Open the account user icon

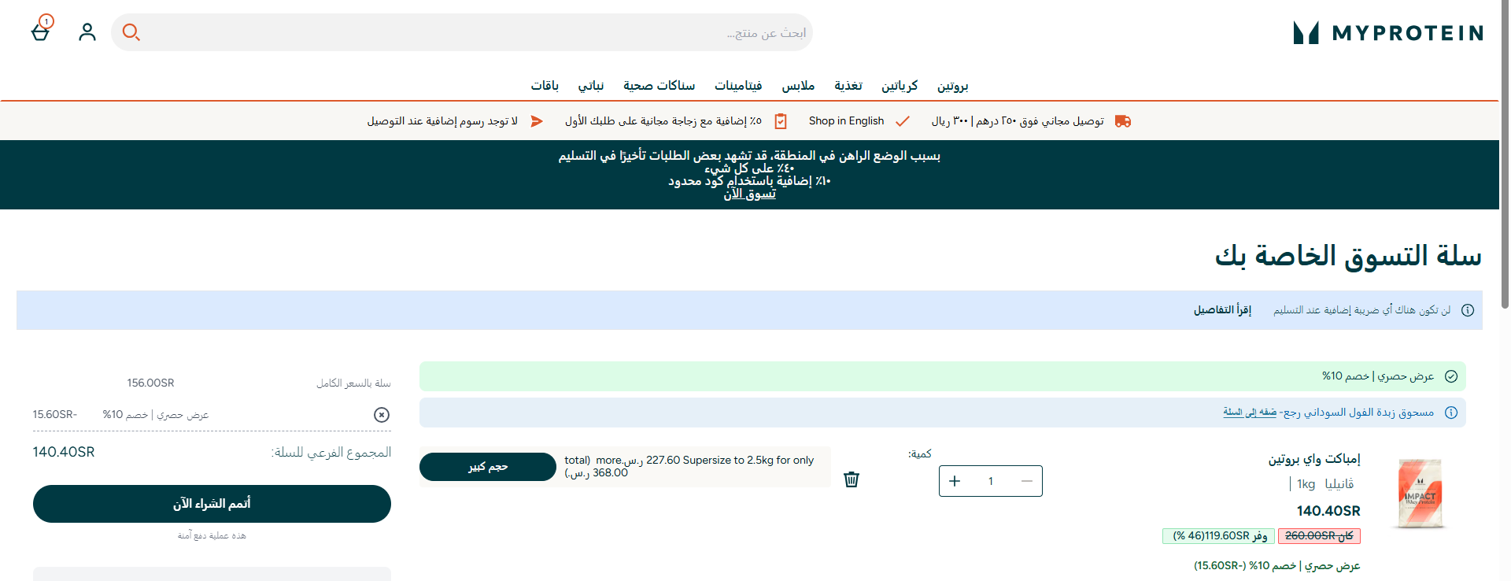[87, 31]
